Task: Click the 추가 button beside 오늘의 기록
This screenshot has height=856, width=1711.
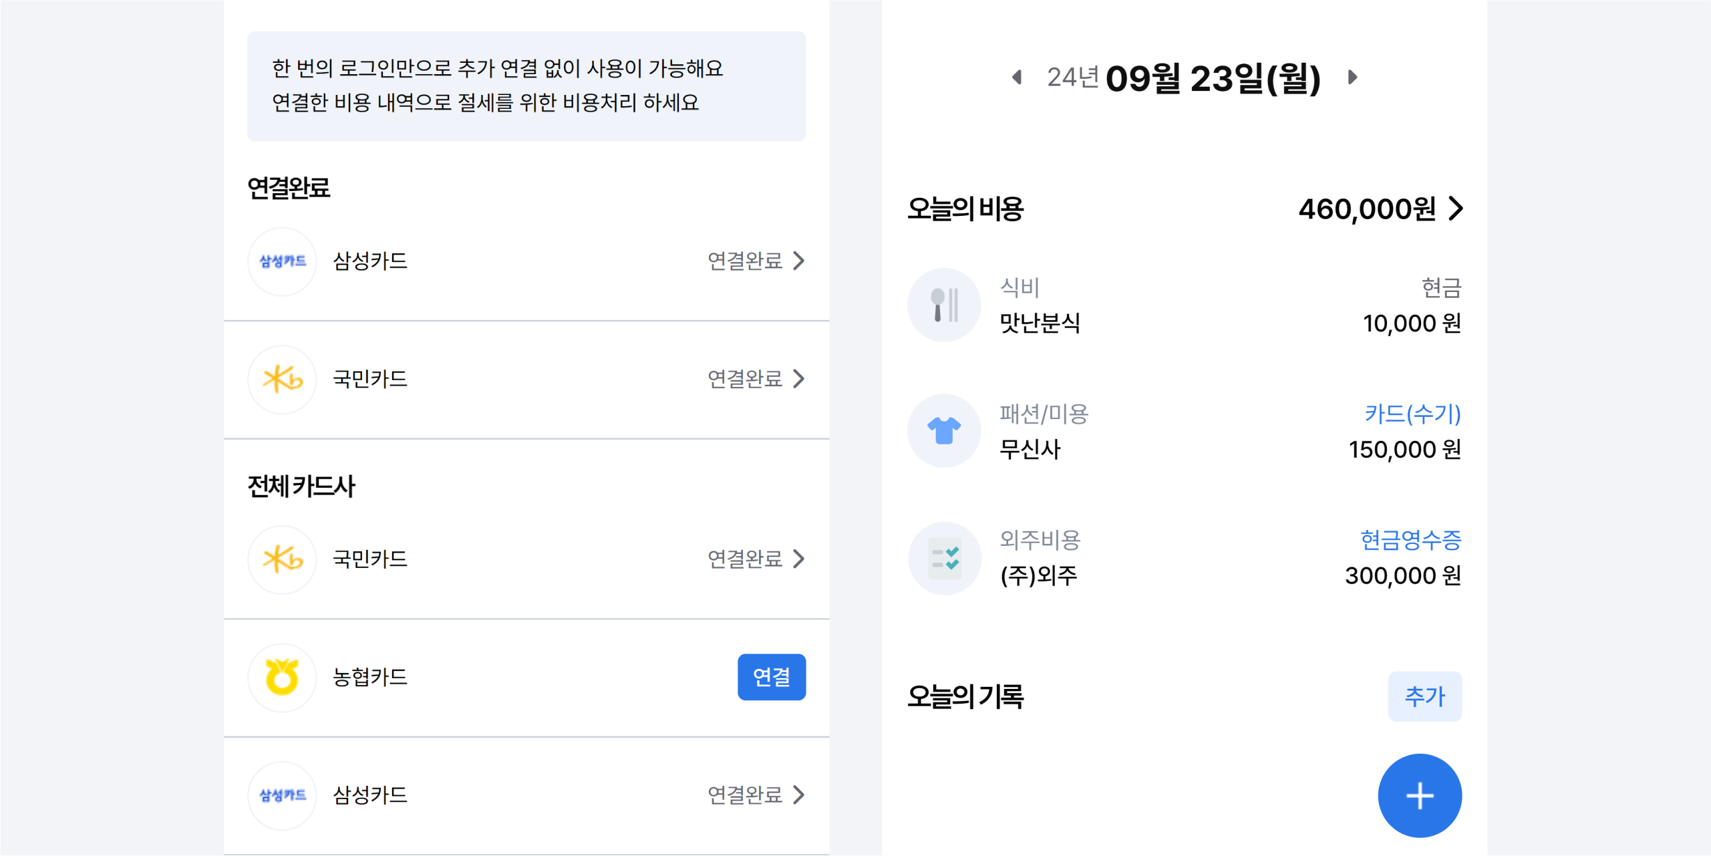Action: click(1425, 696)
